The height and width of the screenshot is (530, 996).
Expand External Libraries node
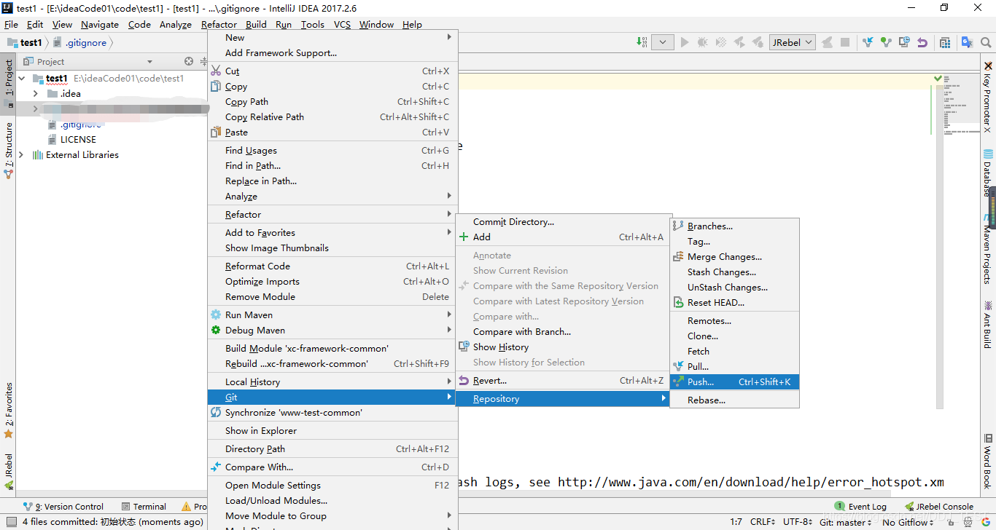pos(21,154)
